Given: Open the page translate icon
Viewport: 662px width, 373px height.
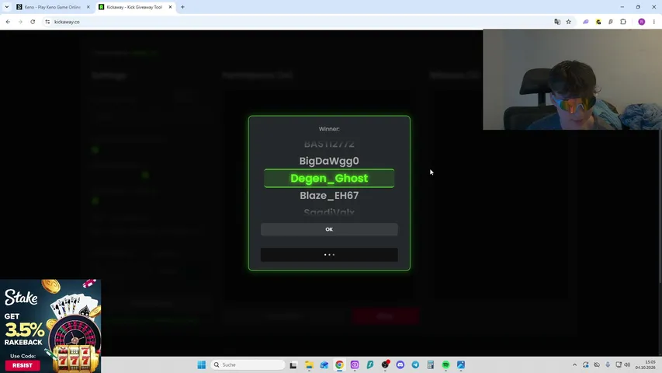Looking at the screenshot, I should (557, 22).
